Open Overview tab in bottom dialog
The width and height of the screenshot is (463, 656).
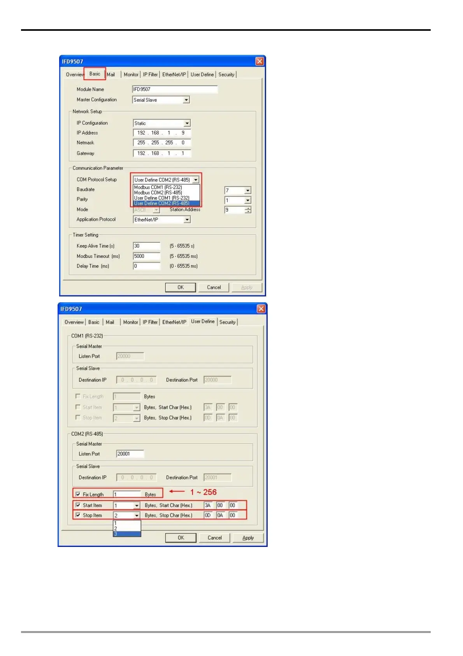coord(74,322)
